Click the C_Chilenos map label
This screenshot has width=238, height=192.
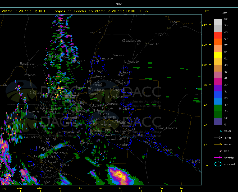pyautogui.click(x=28, y=75)
